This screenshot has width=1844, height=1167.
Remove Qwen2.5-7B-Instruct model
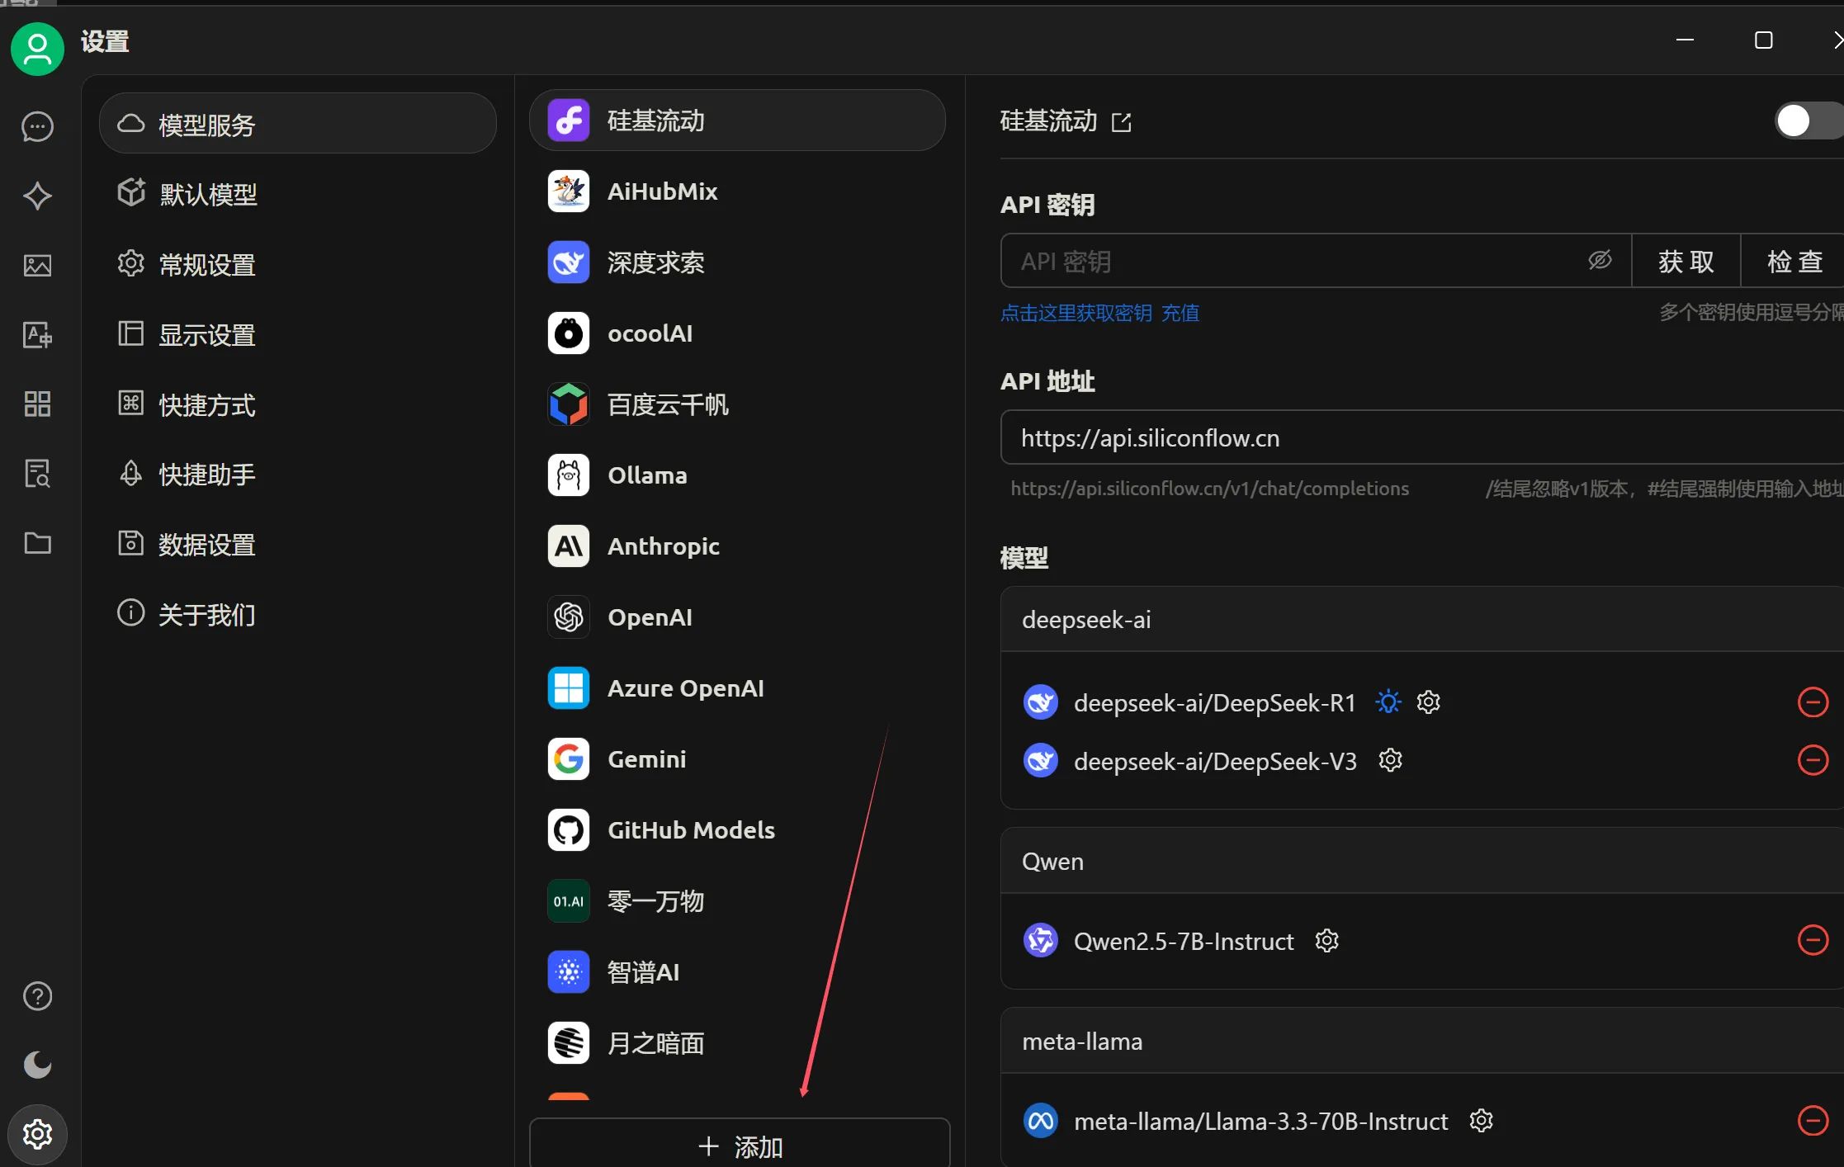(1813, 940)
